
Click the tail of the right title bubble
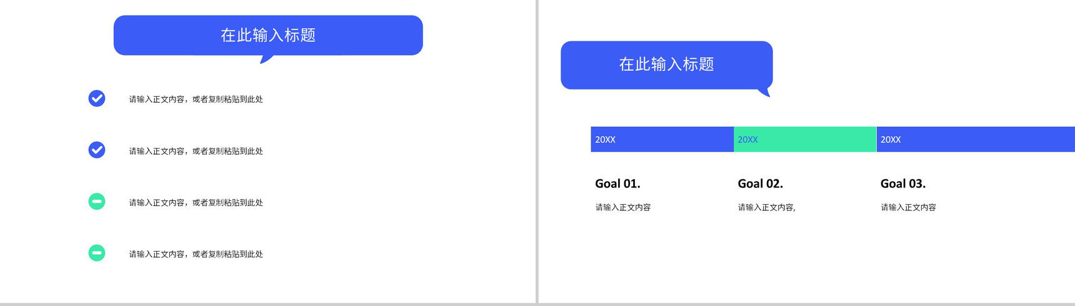pyautogui.click(x=765, y=92)
